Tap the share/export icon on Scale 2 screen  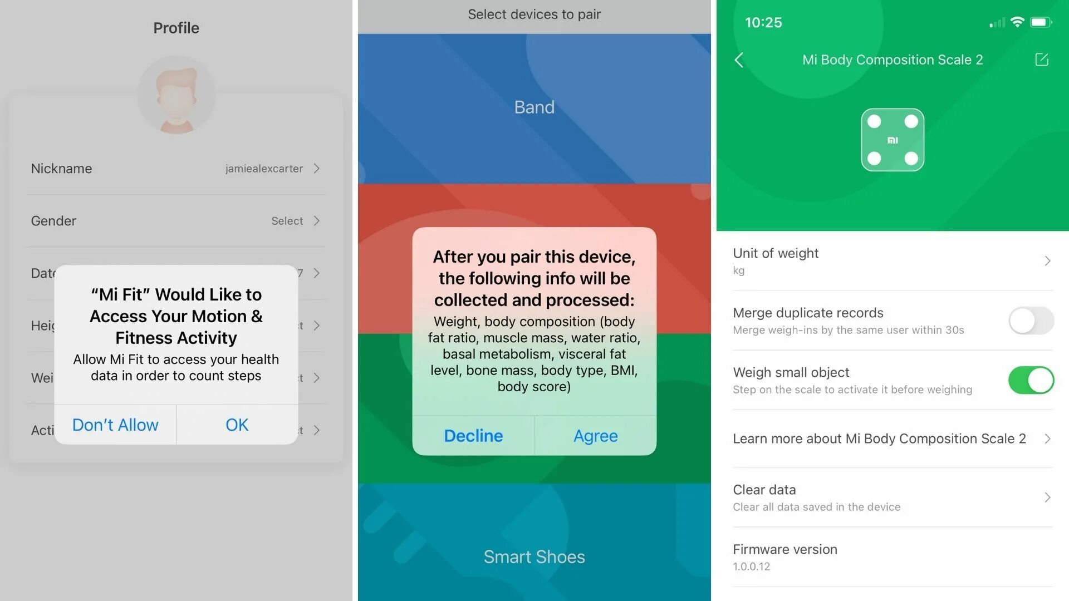click(1042, 60)
